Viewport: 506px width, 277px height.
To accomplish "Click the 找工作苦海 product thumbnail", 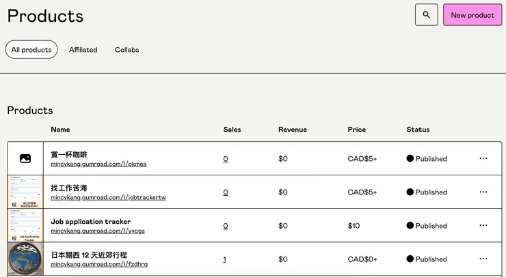I will tap(25, 192).
